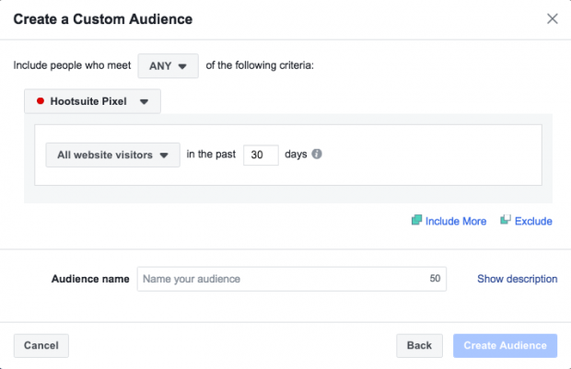
Task: Open the All website visitors dropdown
Action: 113,155
